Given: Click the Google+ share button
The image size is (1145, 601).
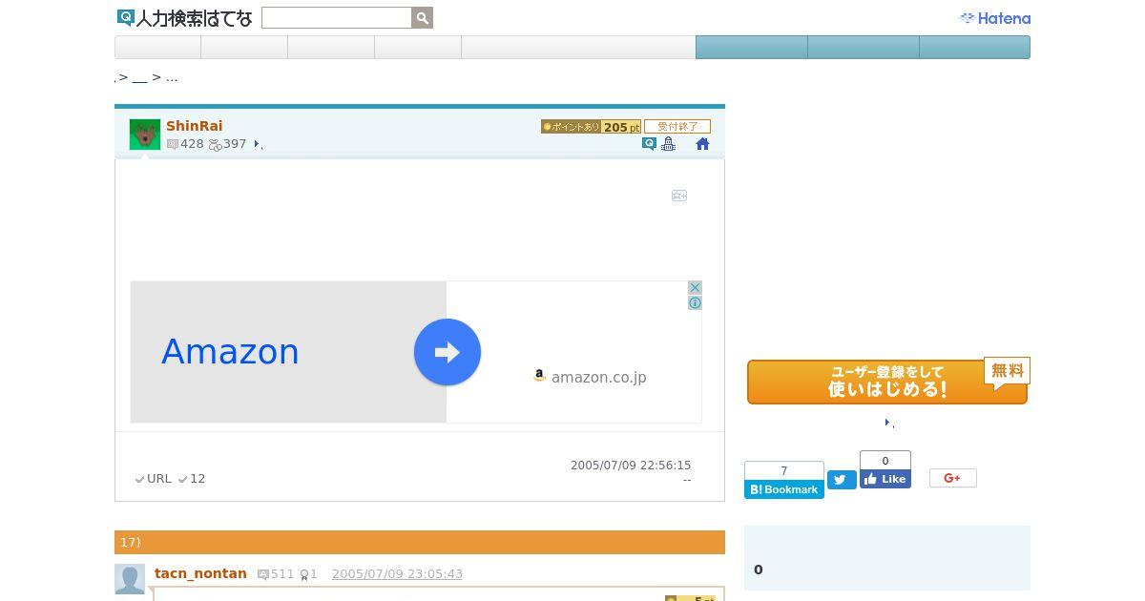Looking at the screenshot, I should pyautogui.click(x=953, y=478).
